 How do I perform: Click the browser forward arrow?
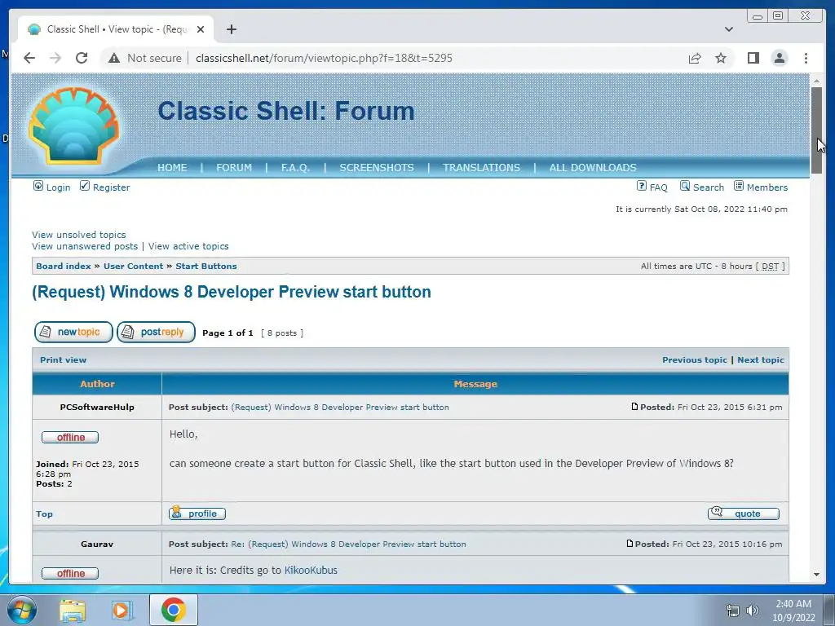click(x=55, y=58)
